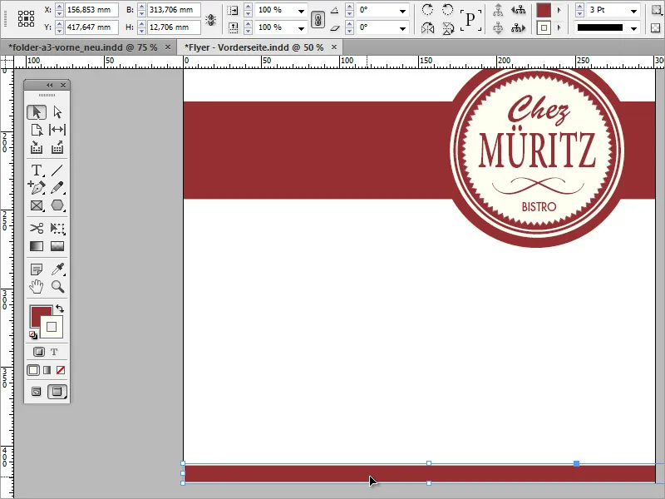Viewport: 665px width, 499px height.
Task: Select the Note tool
Action: [x=37, y=269]
